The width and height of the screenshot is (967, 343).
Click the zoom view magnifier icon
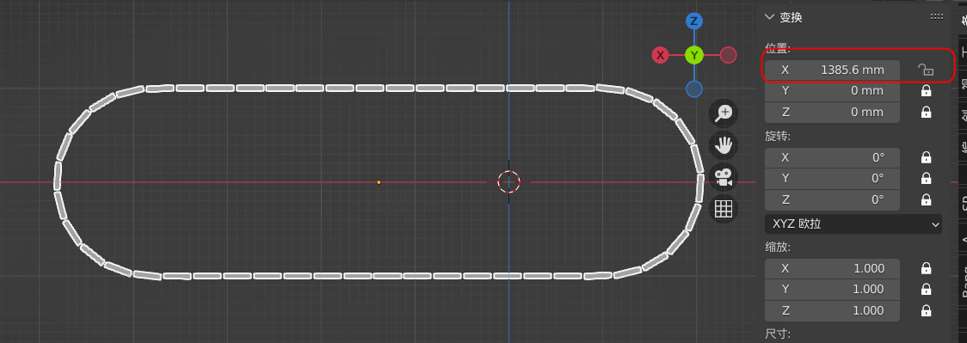(723, 113)
